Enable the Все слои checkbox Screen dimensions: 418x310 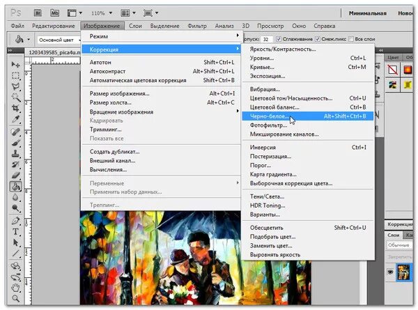[x=351, y=39]
